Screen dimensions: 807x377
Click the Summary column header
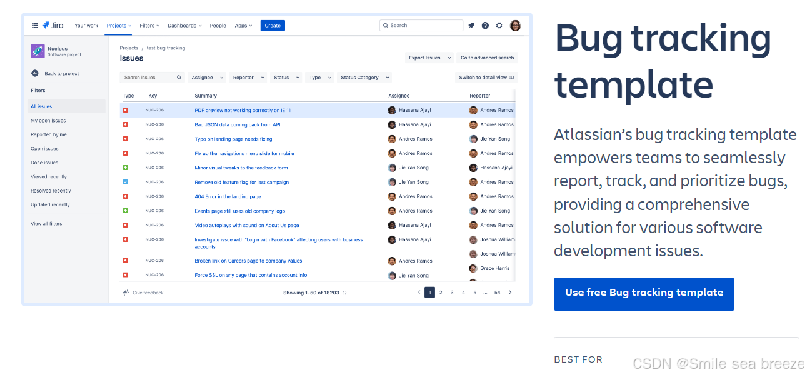[206, 96]
